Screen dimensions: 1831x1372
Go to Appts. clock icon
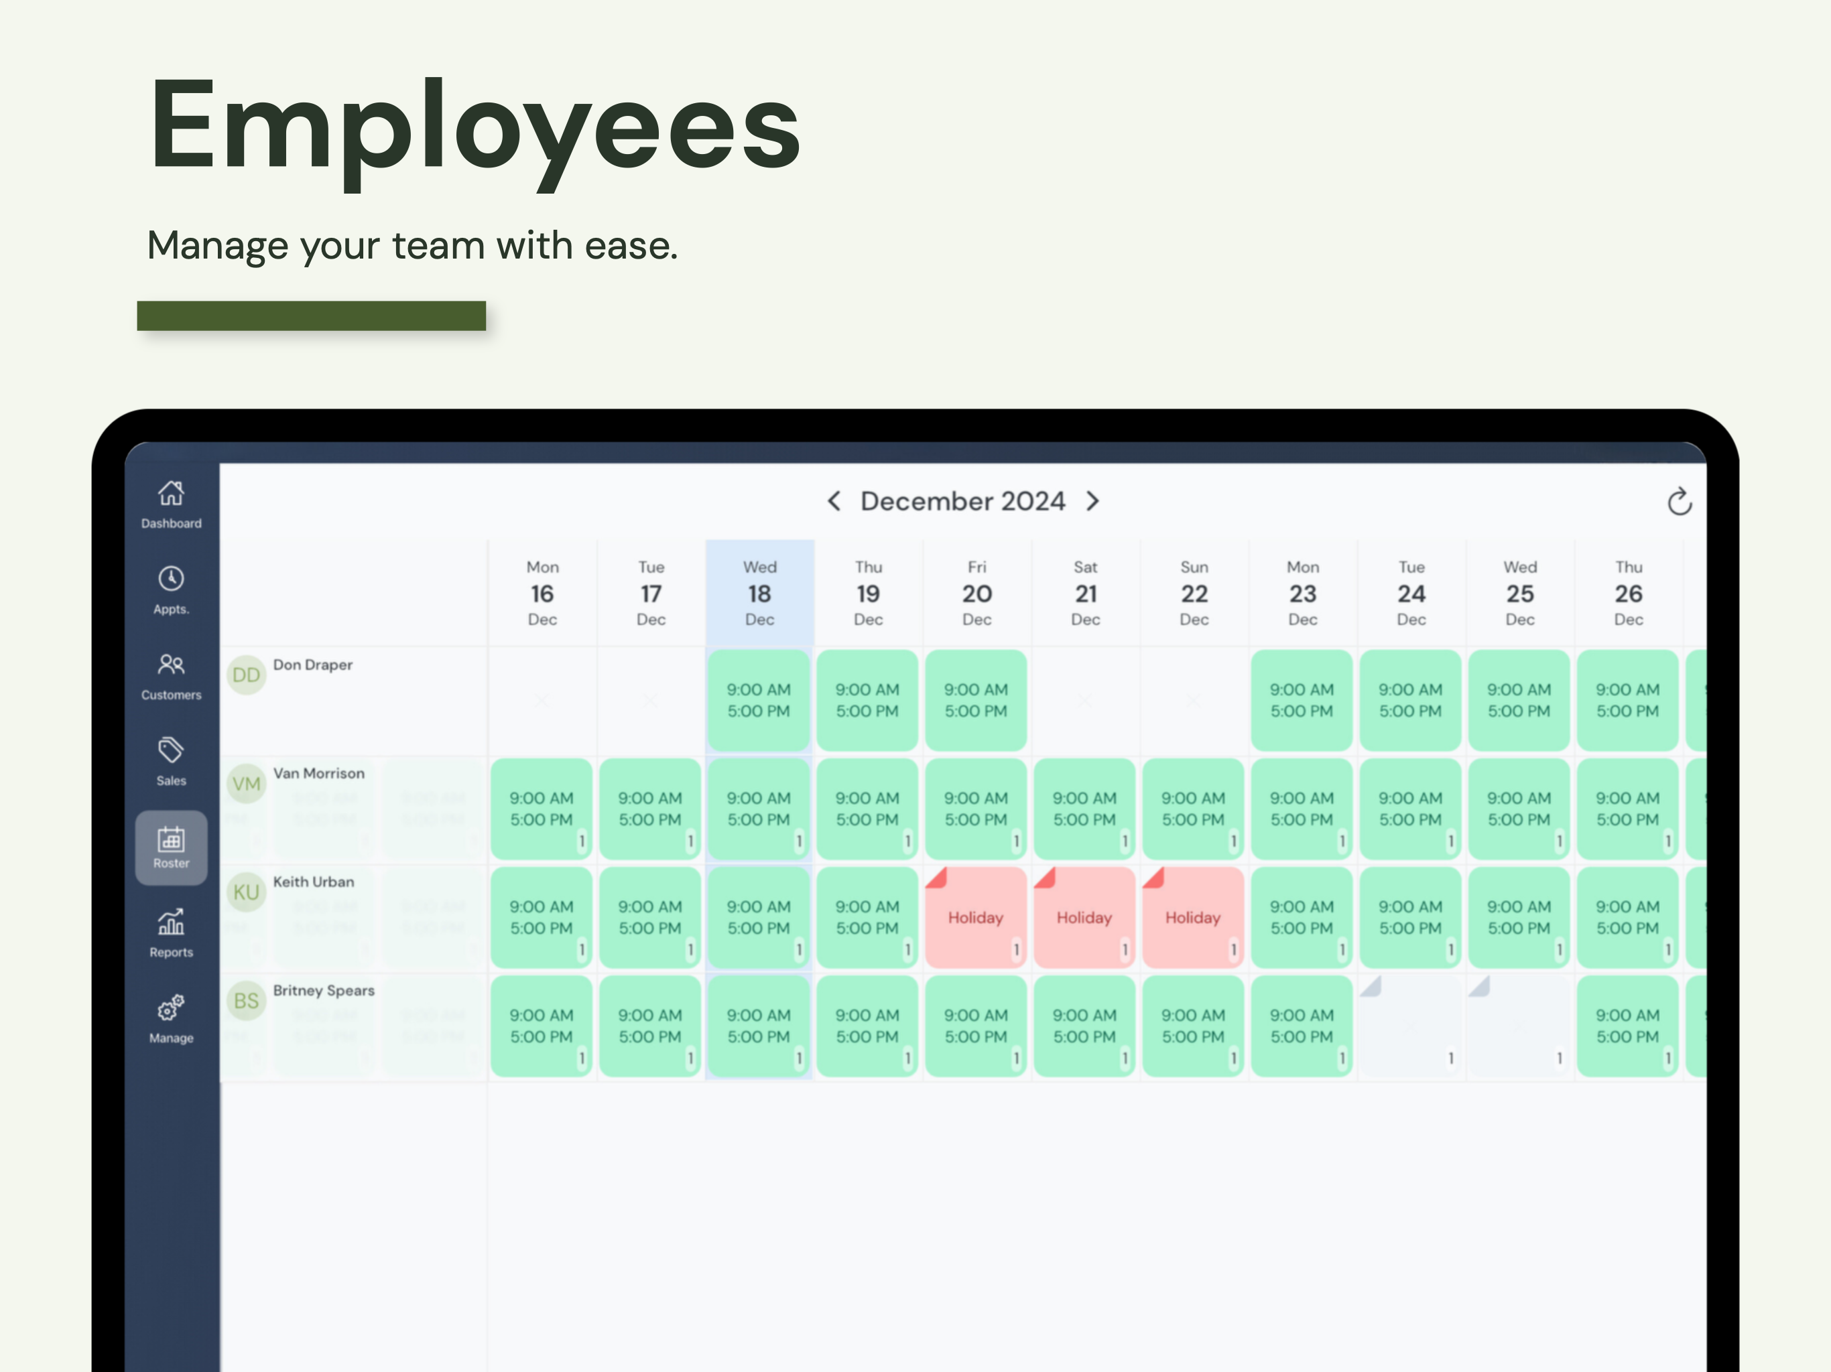pyautogui.click(x=172, y=579)
